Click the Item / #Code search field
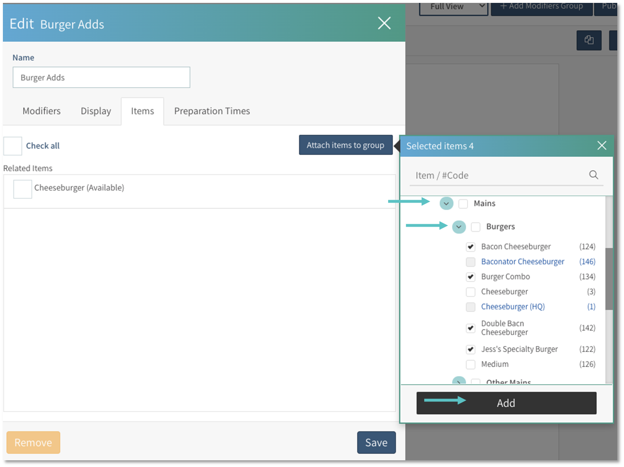624x467 pixels. (498, 175)
